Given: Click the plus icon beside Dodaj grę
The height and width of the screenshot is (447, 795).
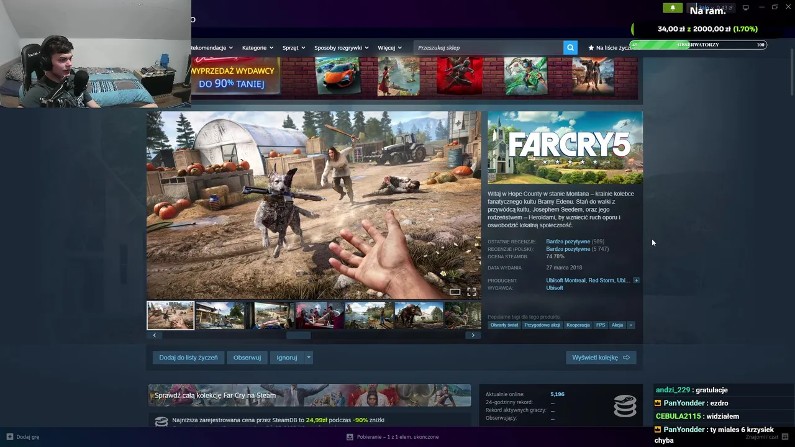Looking at the screenshot, I should coord(10,437).
